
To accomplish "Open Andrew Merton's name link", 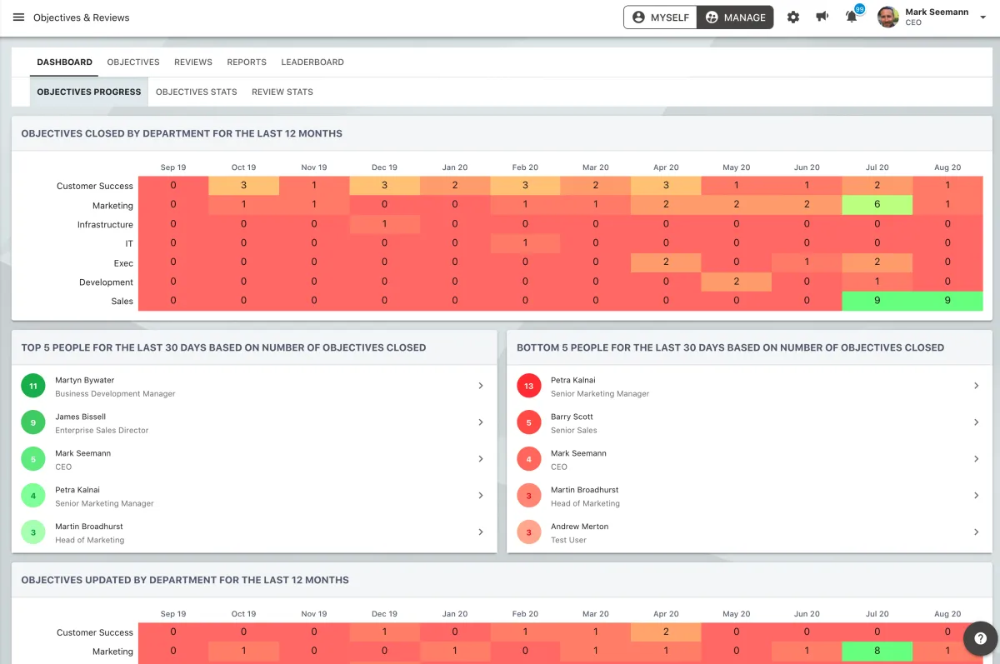I will 580,527.
